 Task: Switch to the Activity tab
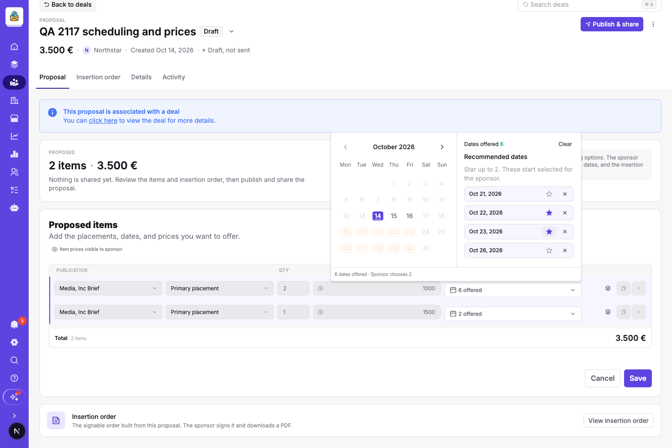click(174, 77)
